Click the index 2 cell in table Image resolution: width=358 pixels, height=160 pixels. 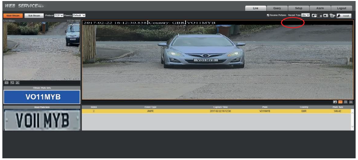(x=93, y=111)
